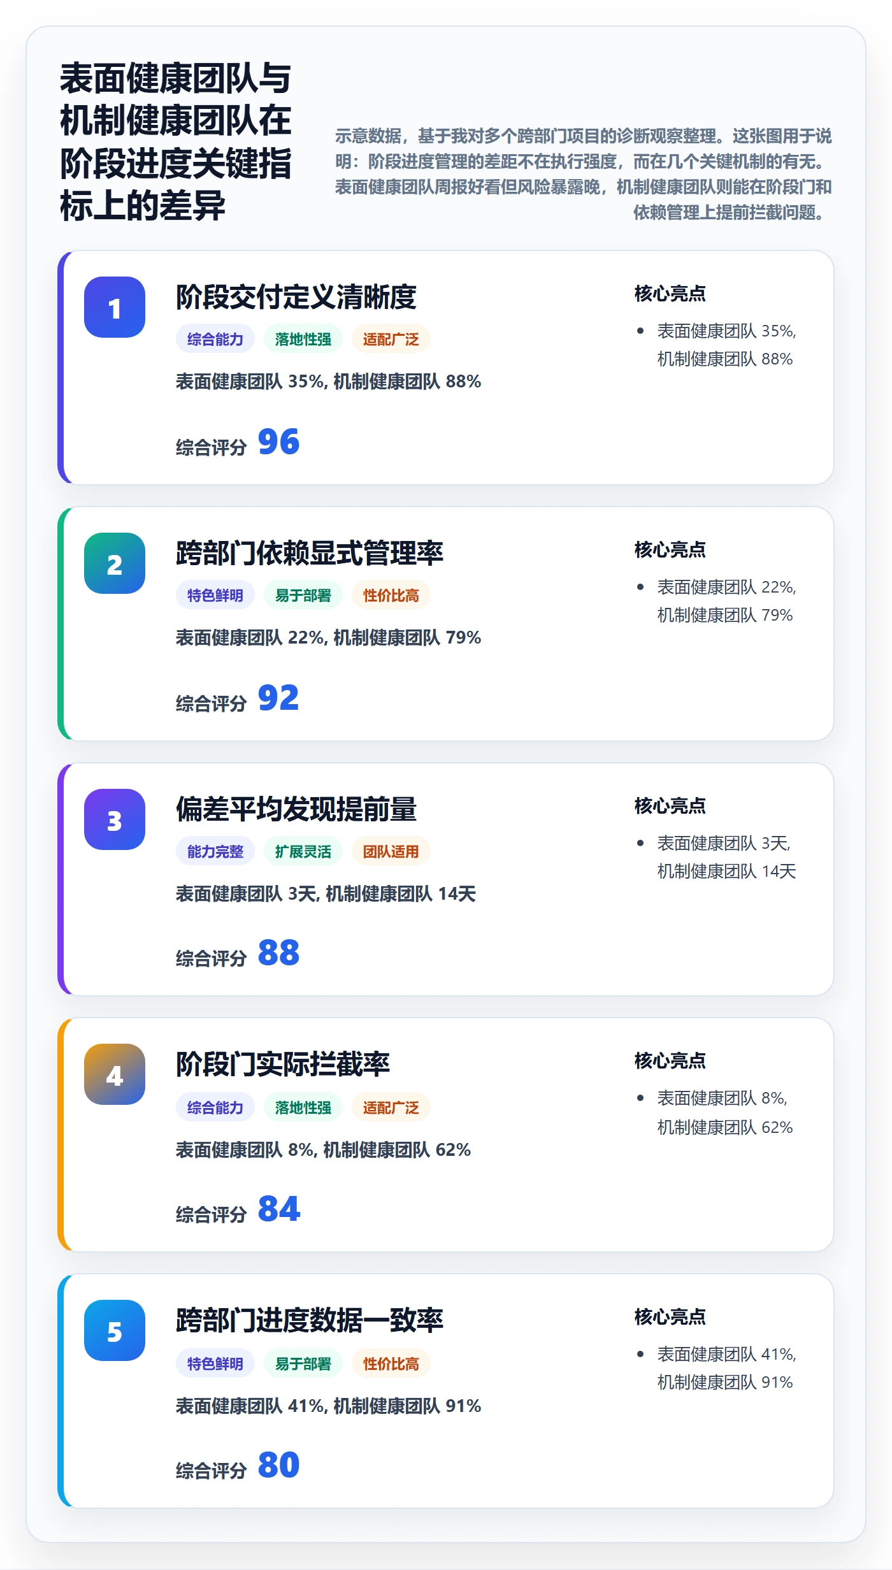The width and height of the screenshot is (892, 1570).
Task: Select 综合能力 tag under 阶段门实际拦截率
Action: (x=215, y=1107)
